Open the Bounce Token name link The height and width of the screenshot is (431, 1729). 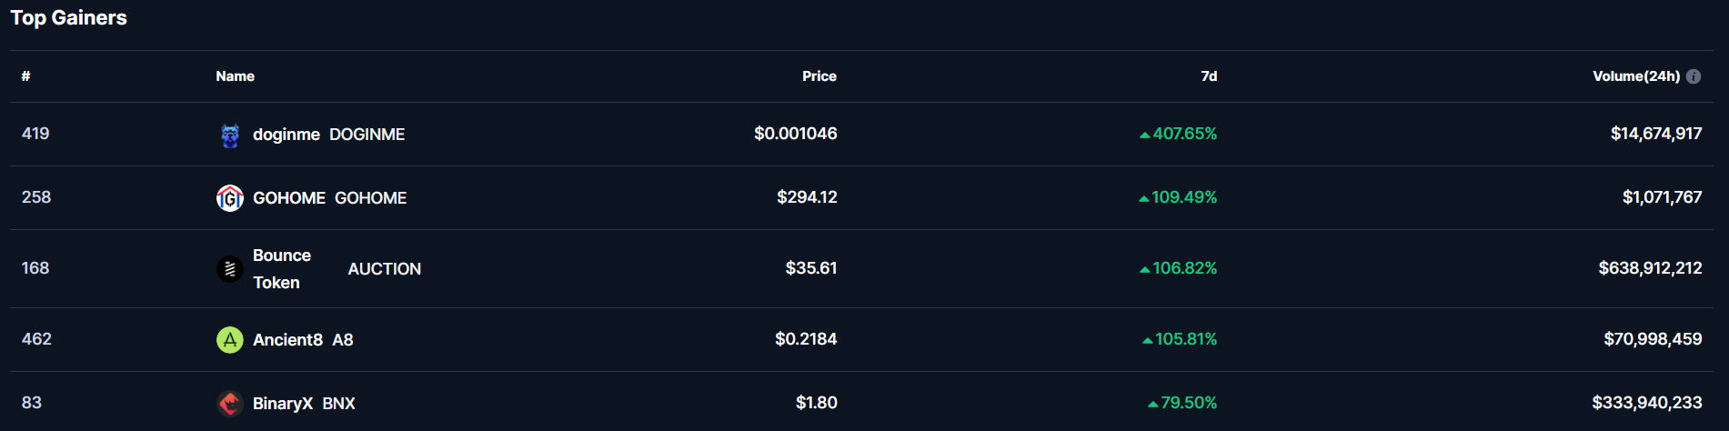pyautogui.click(x=281, y=269)
